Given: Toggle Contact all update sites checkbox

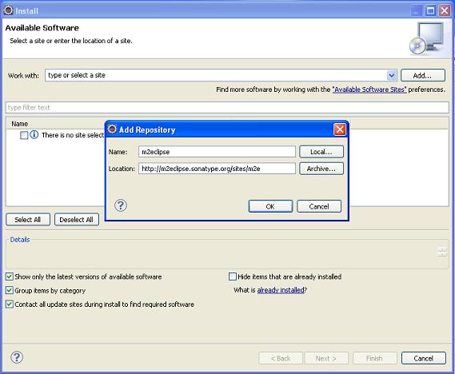Looking at the screenshot, I should (x=10, y=304).
